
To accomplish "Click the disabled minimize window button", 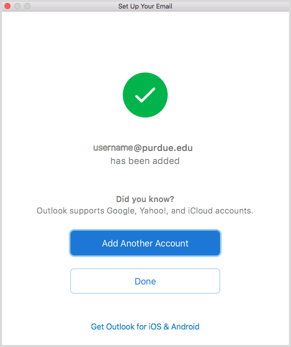I will (x=17, y=6).
